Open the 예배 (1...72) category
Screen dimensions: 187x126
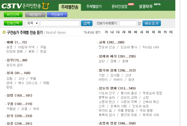tap(17, 42)
